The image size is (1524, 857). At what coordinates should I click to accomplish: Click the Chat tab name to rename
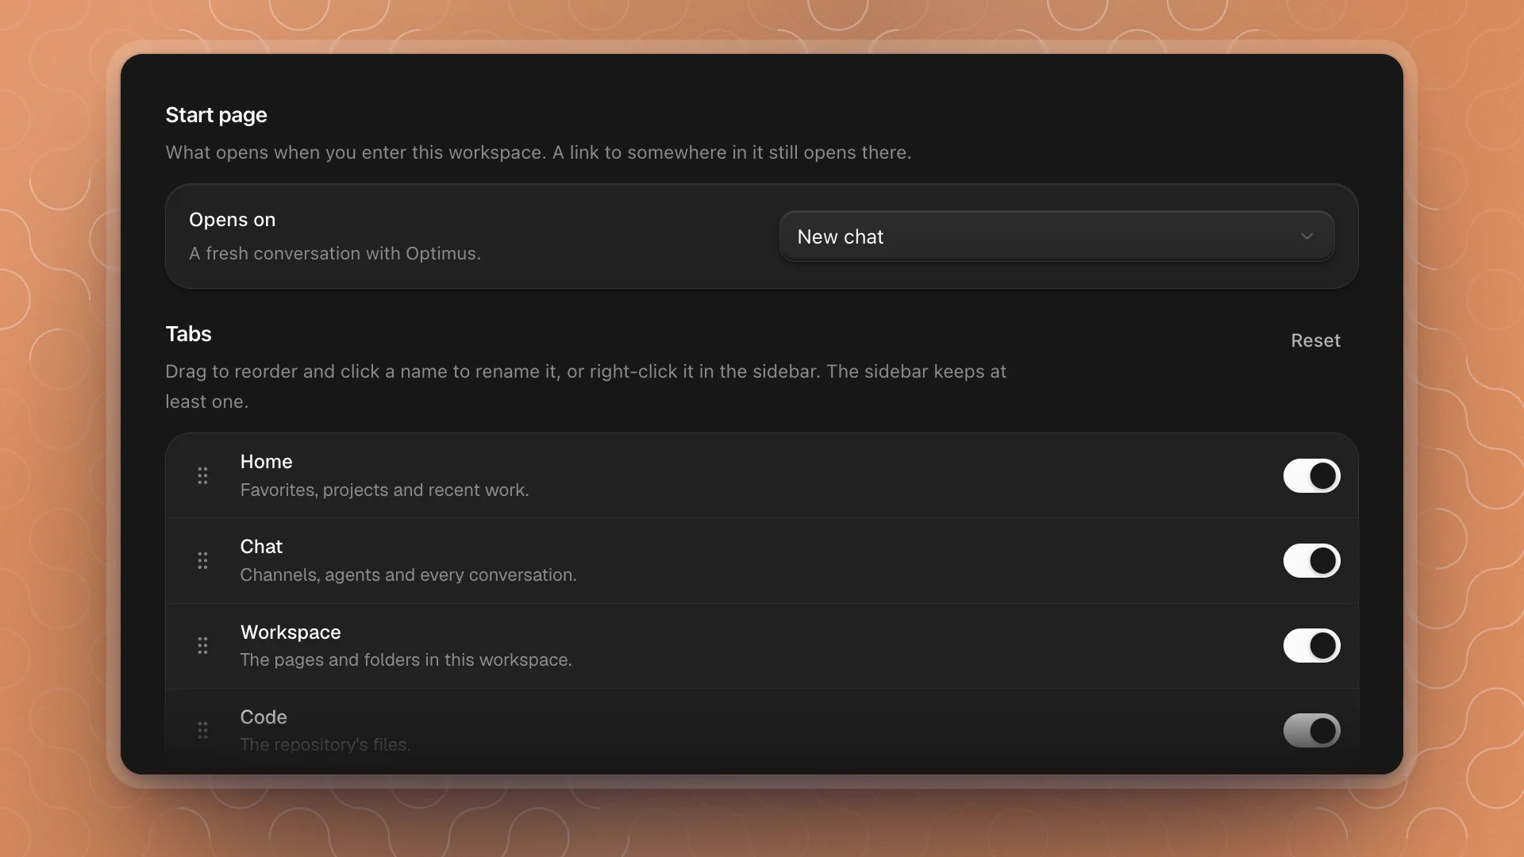click(x=261, y=547)
